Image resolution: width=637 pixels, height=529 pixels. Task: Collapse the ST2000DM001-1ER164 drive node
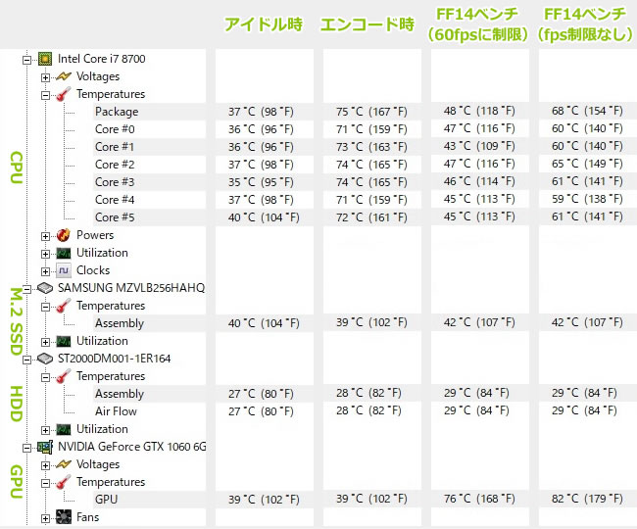26,360
